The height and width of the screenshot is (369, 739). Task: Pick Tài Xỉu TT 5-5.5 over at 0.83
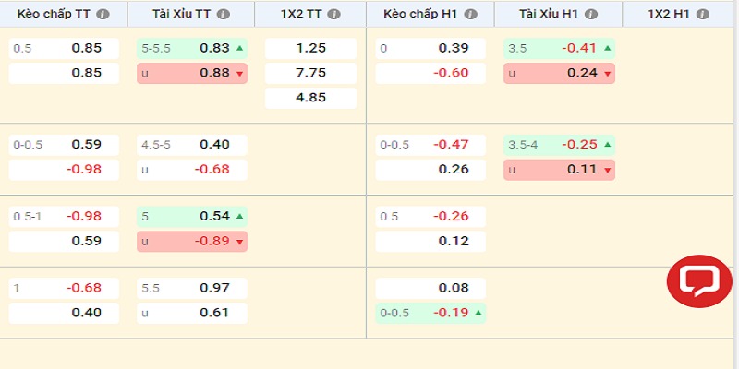point(192,49)
